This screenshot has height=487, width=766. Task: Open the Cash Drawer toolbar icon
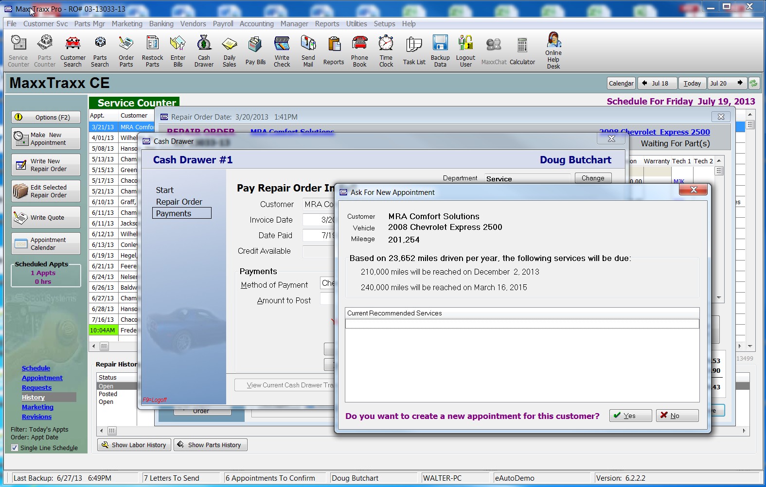pyautogui.click(x=204, y=51)
